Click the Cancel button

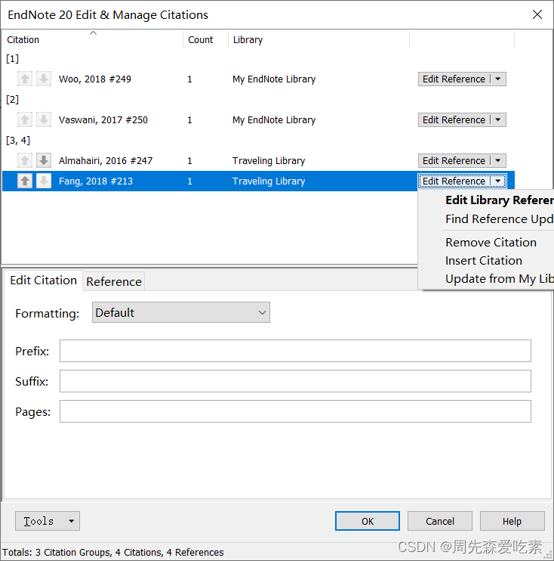440,521
